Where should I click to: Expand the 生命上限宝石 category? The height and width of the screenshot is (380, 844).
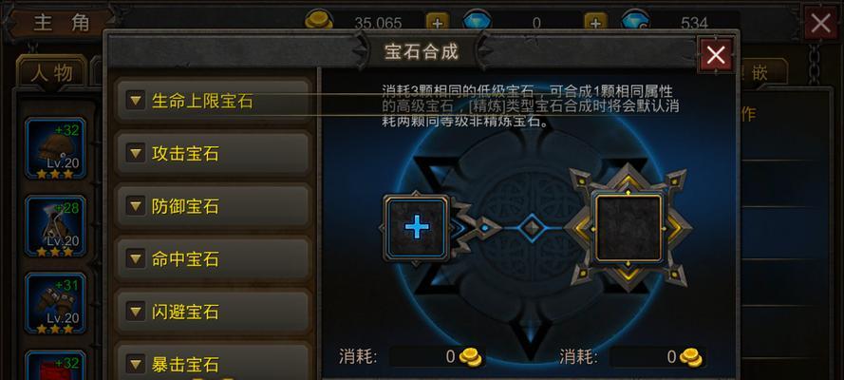214,101
